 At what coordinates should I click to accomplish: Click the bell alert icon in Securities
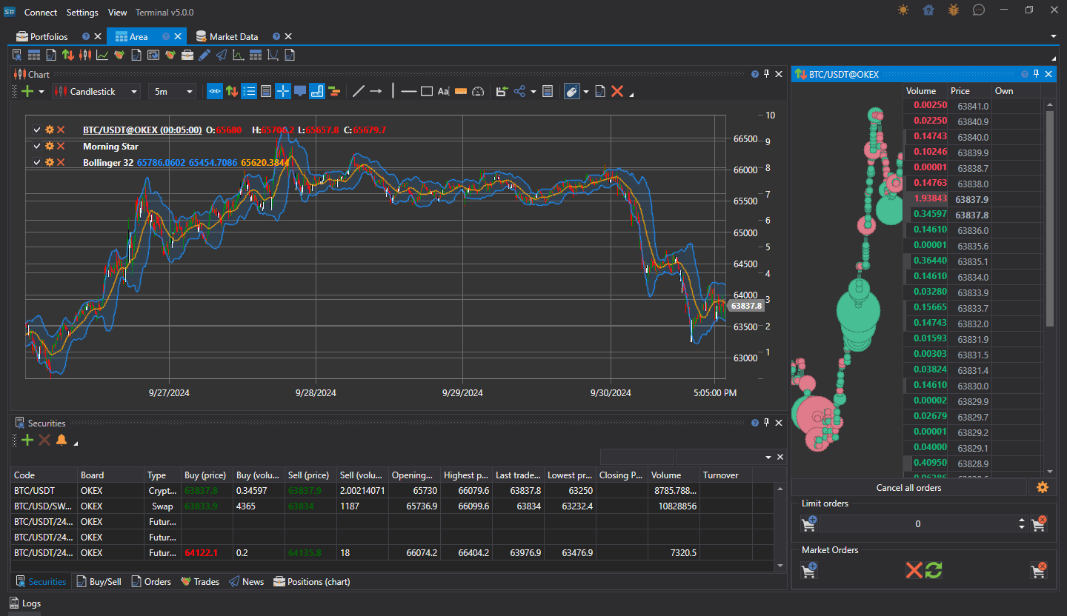62,441
